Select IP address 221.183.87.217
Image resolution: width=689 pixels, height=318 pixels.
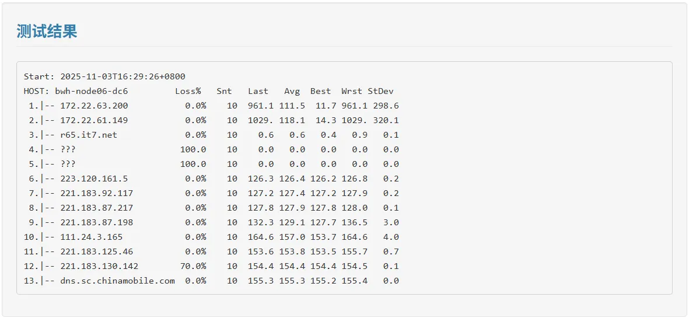(96, 208)
